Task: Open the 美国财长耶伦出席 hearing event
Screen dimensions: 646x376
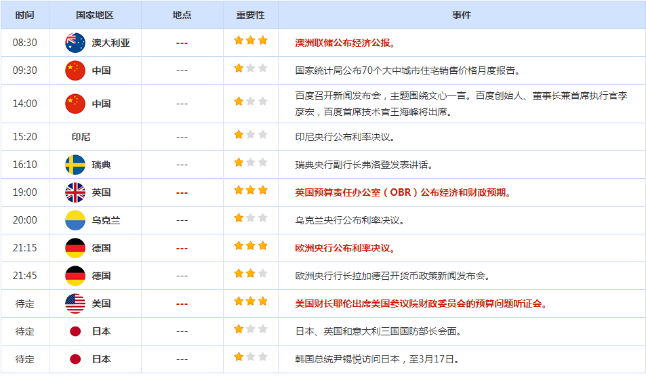Action: (x=422, y=304)
